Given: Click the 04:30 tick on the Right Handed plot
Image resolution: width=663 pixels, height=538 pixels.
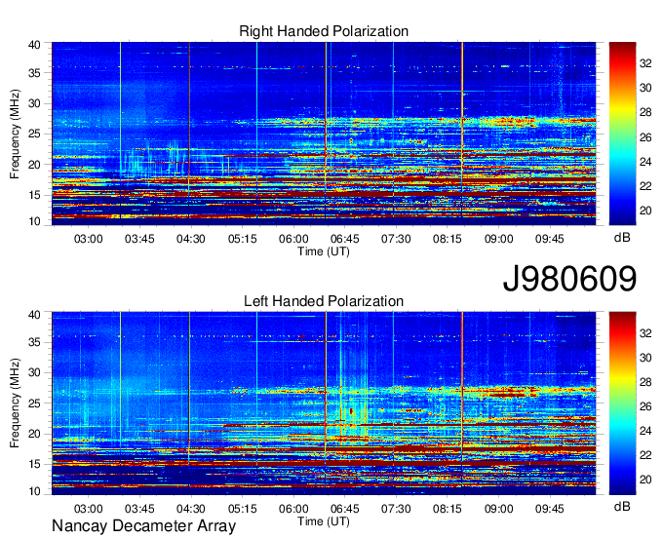Looking at the screenshot, I should pos(191,239).
